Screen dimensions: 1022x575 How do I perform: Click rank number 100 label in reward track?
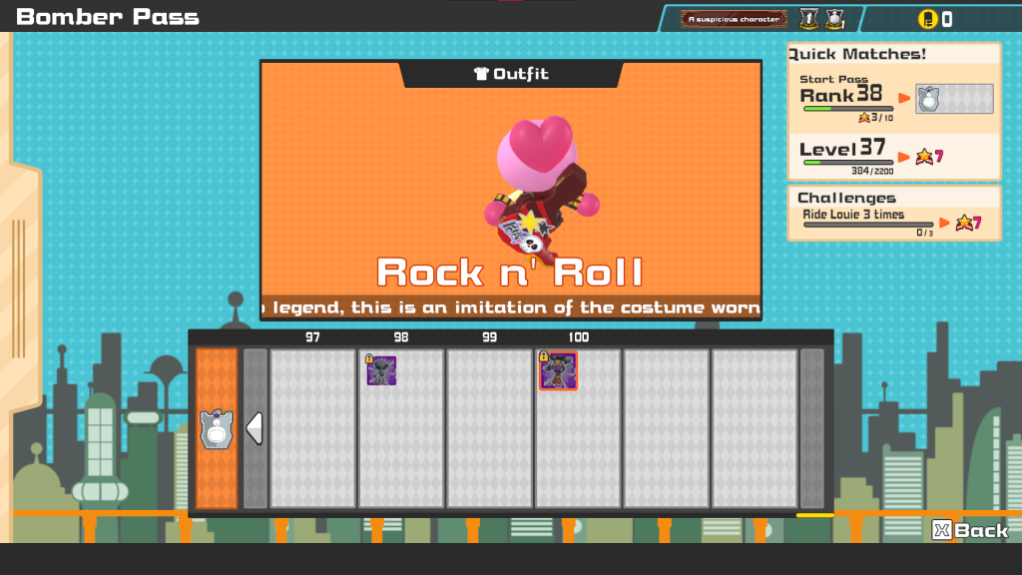tap(578, 337)
